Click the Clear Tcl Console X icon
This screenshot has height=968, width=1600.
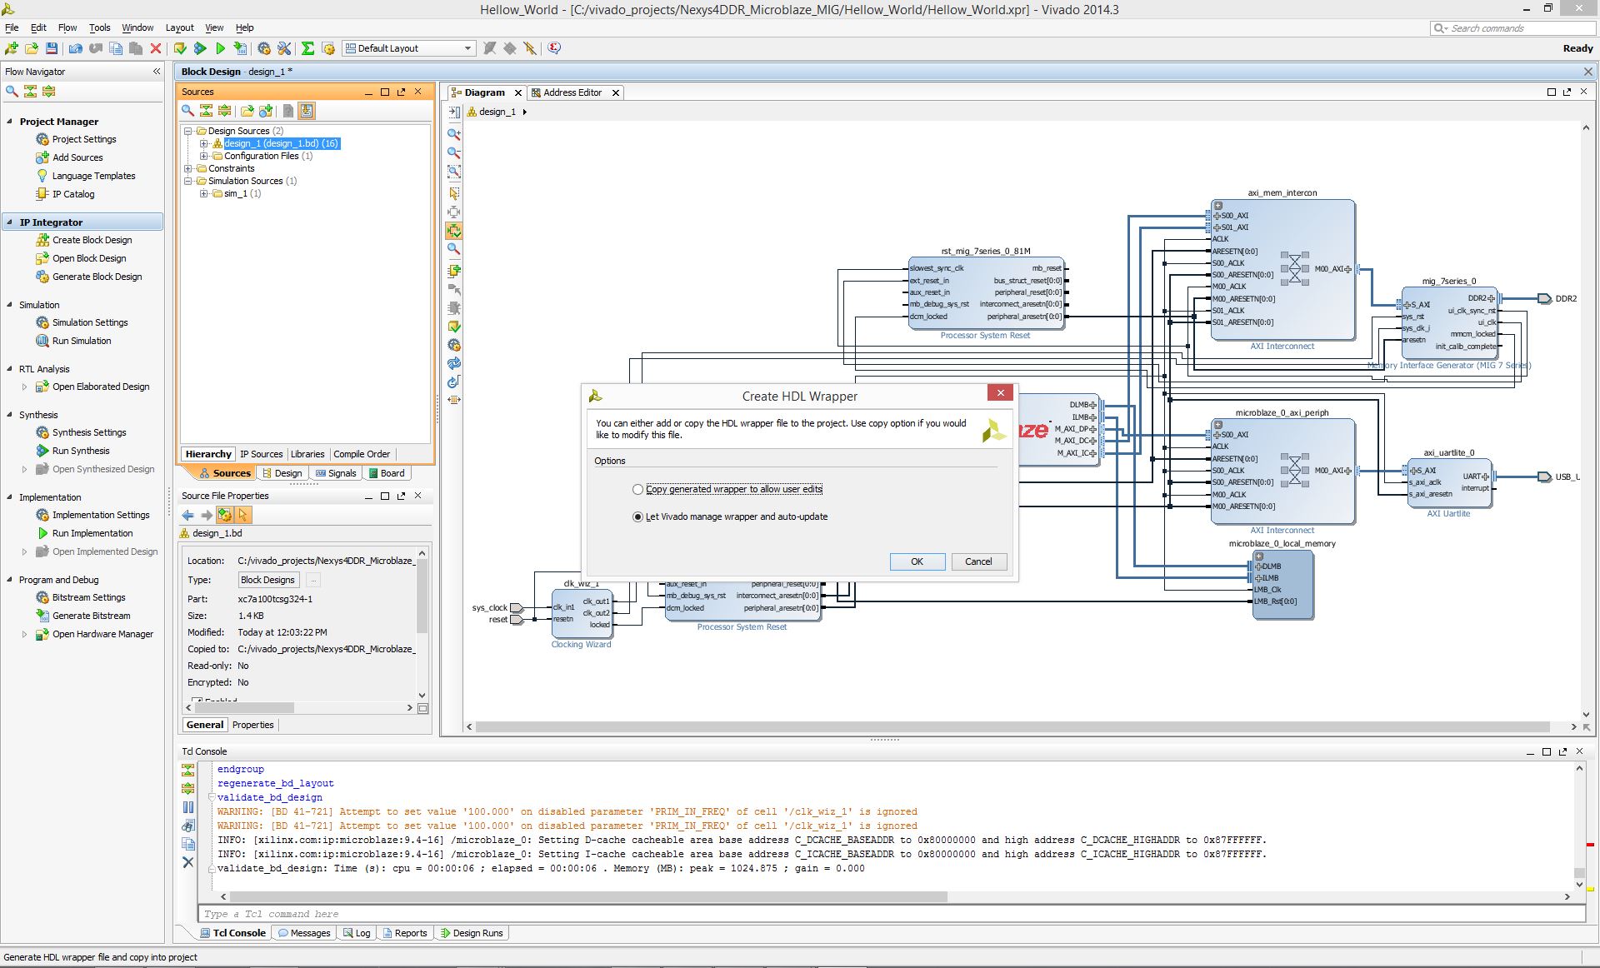coord(188,862)
